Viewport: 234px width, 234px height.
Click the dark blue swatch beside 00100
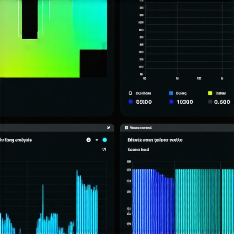[131, 101]
